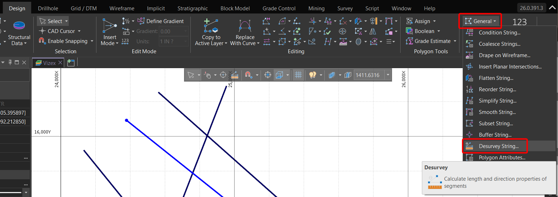The width and height of the screenshot is (558, 197).
Task: Click the delete point red X icon
Action: [342, 21]
